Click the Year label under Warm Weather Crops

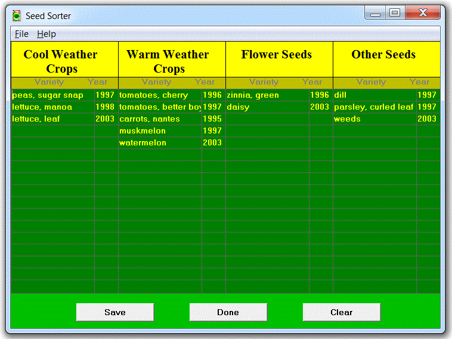[205, 82]
